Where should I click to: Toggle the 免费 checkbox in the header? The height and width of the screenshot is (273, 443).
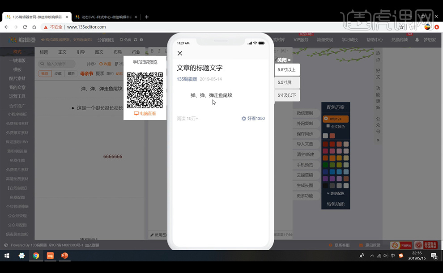(121, 40)
